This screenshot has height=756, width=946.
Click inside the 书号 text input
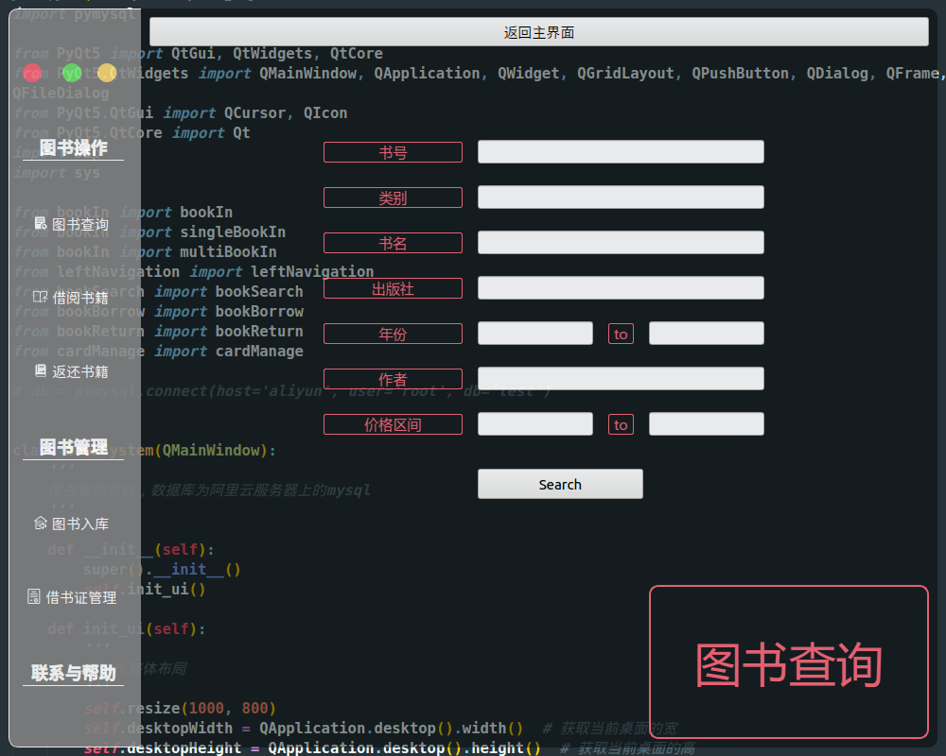[x=621, y=151]
